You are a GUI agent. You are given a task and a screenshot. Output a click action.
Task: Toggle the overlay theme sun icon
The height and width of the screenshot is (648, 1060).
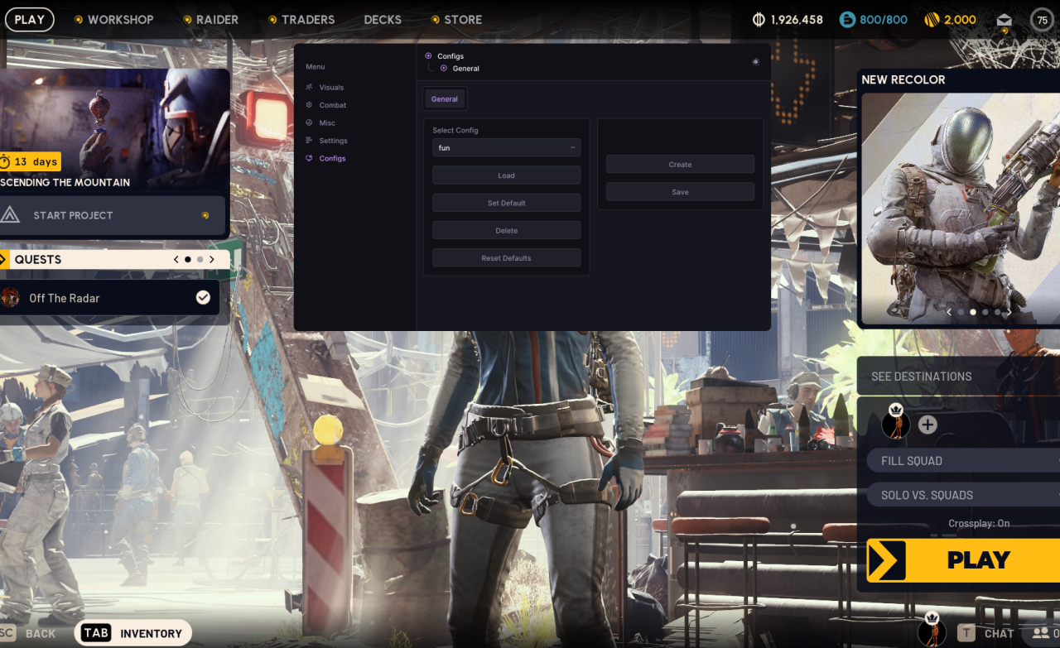point(755,62)
